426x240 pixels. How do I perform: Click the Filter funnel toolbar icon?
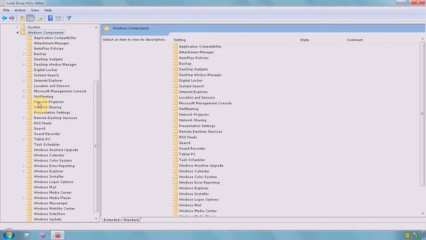tap(69, 18)
